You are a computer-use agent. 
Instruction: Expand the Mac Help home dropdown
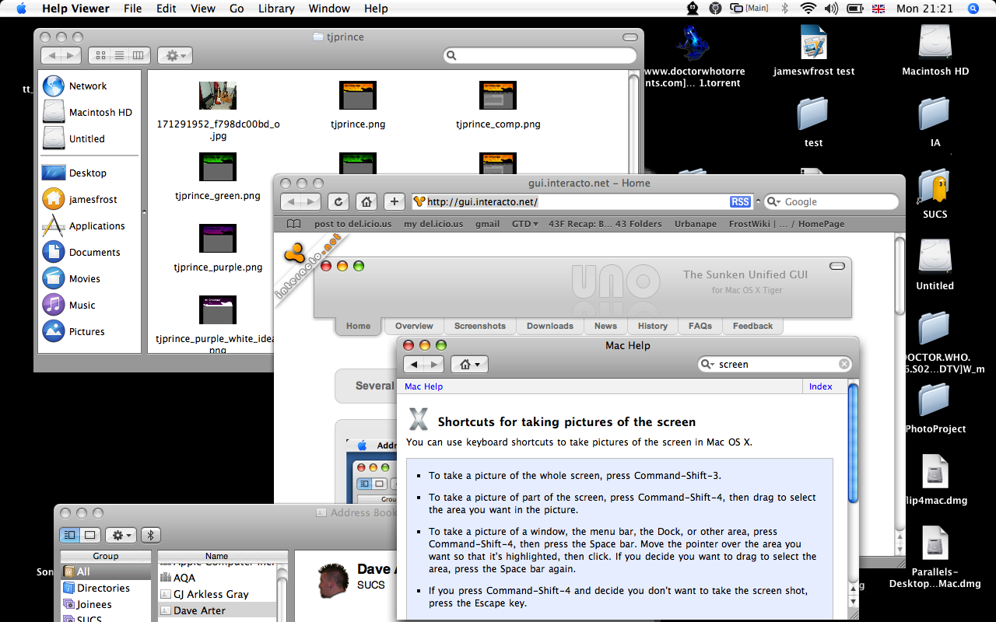(469, 365)
